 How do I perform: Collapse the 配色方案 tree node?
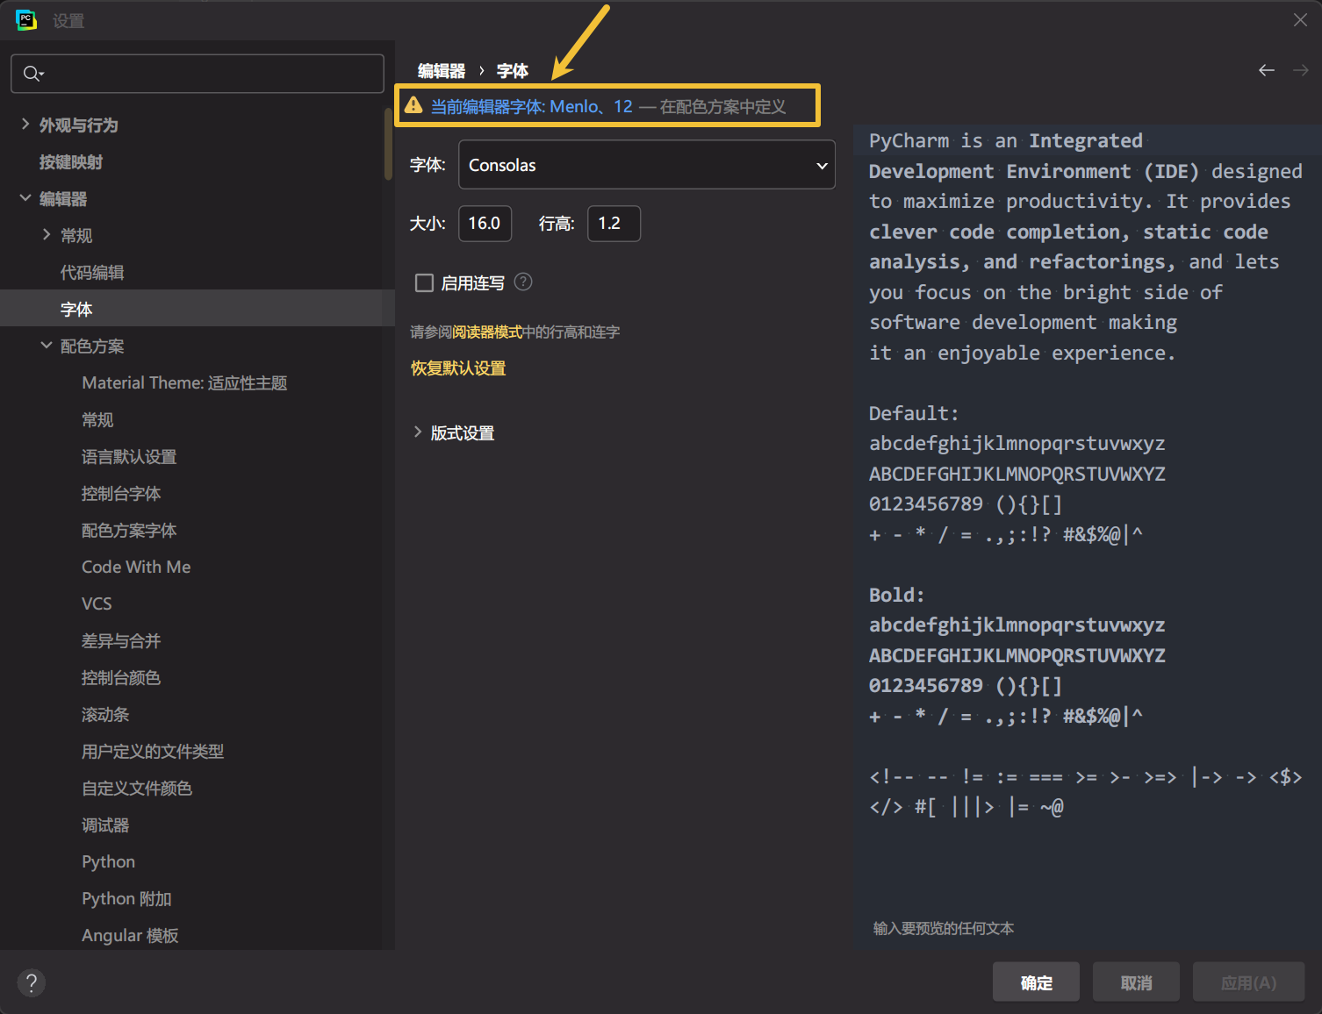point(47,346)
